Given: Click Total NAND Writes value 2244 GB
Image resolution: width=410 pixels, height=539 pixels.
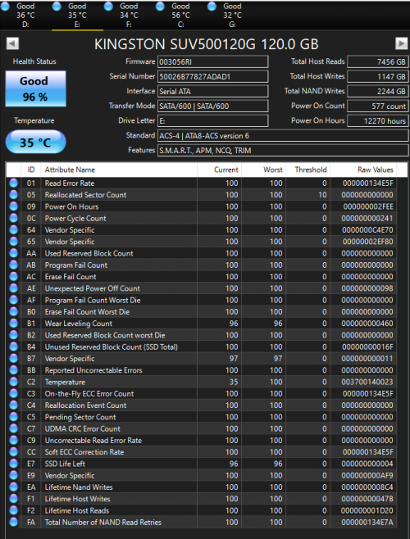Looking at the screenshot, I should coord(378,91).
